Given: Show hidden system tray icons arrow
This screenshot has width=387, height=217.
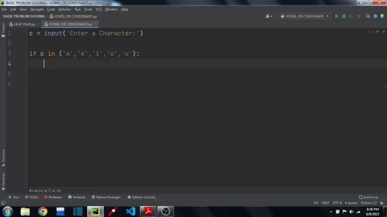Looking at the screenshot, I should (x=331, y=212).
